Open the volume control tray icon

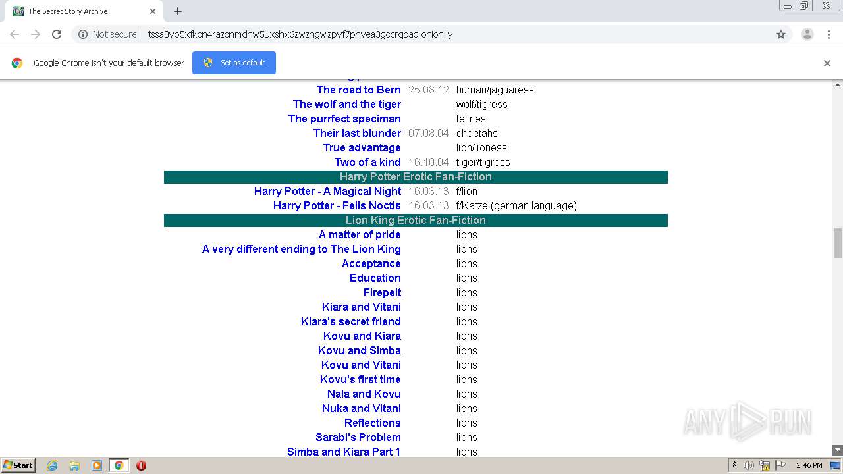749,465
